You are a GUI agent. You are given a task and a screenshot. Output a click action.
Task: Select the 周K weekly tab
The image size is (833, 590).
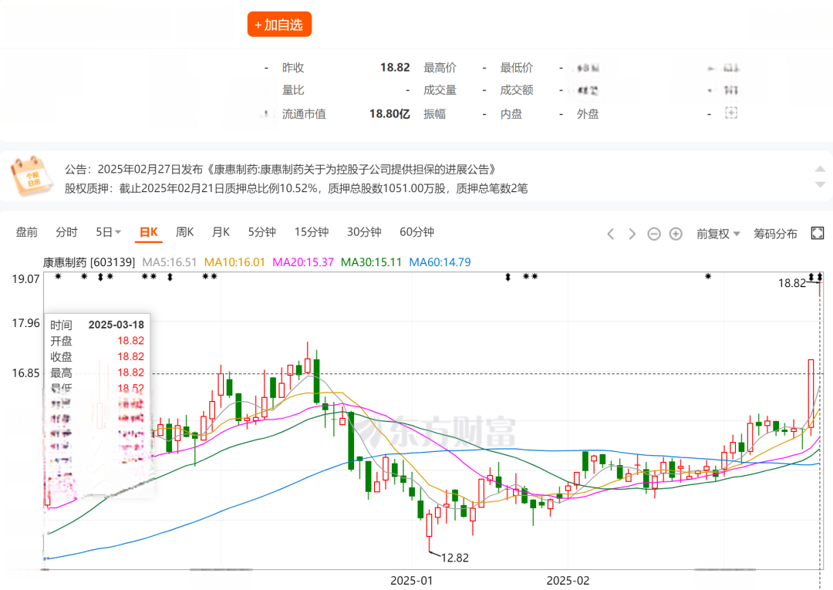[x=184, y=232]
